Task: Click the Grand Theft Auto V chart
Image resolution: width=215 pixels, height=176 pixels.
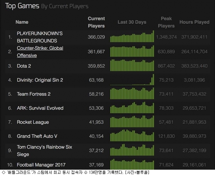Action: point(132,136)
